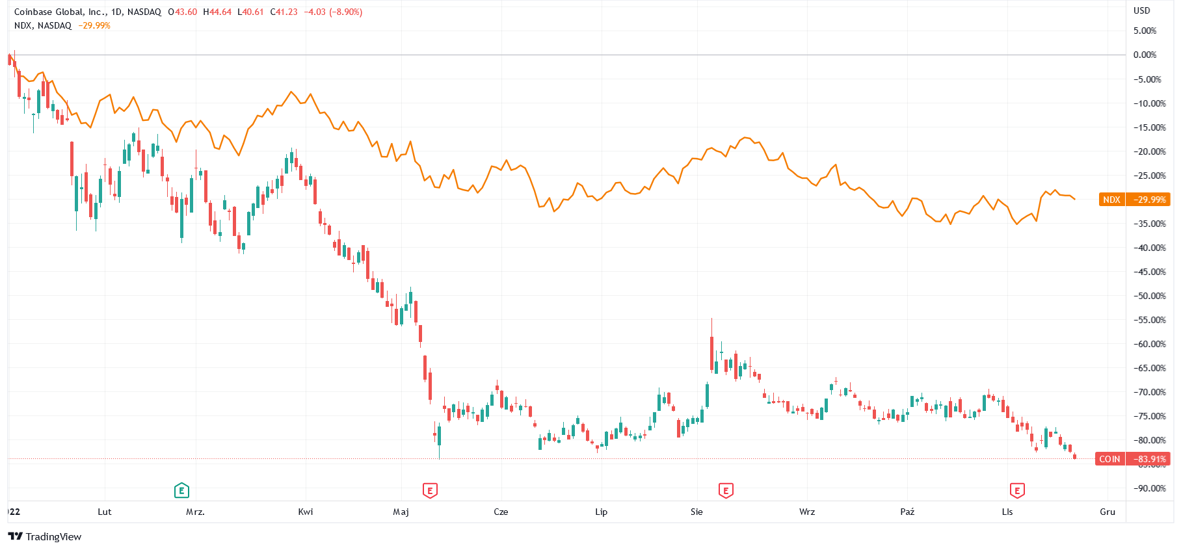Open the TradingView logo link
This screenshot has width=1181, height=550.
pyautogui.click(x=44, y=536)
